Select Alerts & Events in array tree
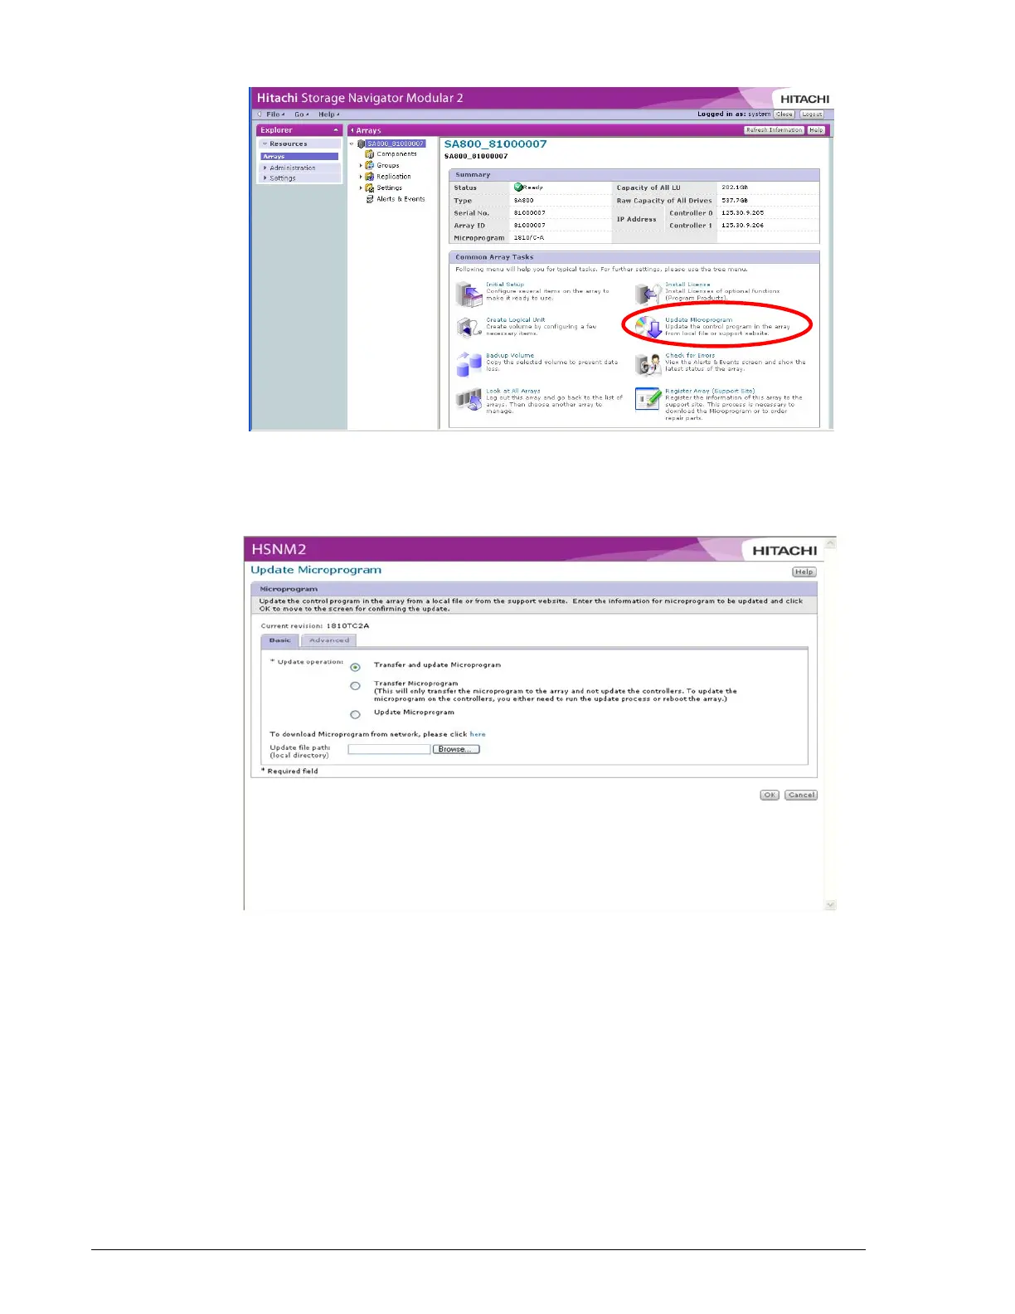 [x=401, y=199]
